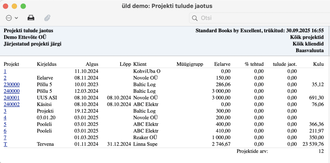Open project 230000 link
This screenshot has width=330, height=163.
[x=12, y=84]
